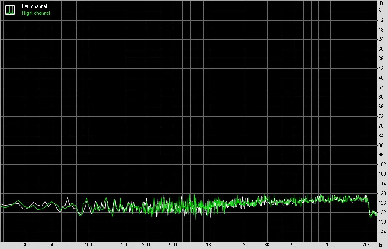Click the -132 dB axis value
The height and width of the screenshot is (249, 388).
(x=381, y=212)
